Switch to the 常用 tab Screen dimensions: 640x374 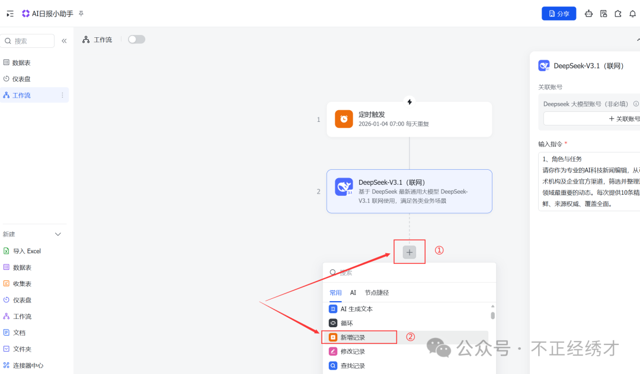click(335, 292)
